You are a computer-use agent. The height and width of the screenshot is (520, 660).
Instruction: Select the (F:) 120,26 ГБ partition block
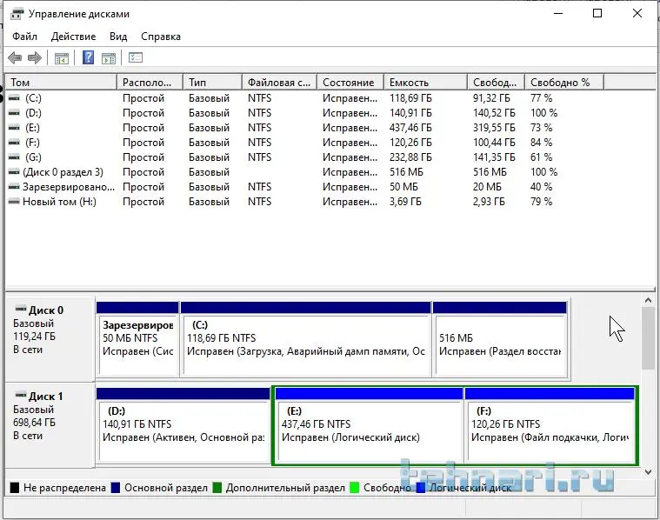[550, 425]
